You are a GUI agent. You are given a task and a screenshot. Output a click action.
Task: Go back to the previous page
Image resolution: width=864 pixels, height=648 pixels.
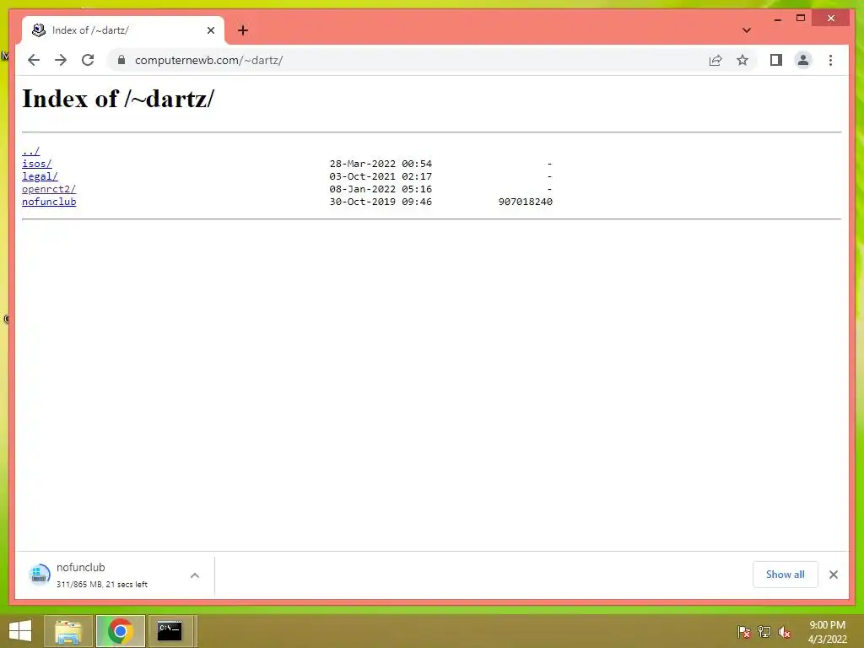(34, 60)
